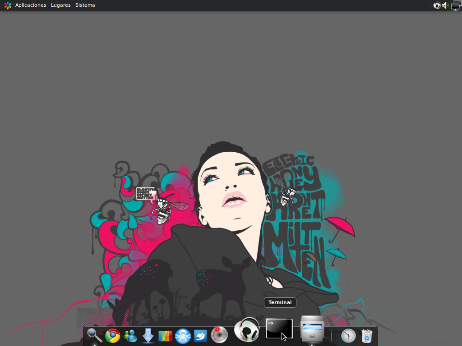Launch the blue FrostWire circle icon in the dock
The height and width of the screenshot is (346, 462).
click(183, 336)
